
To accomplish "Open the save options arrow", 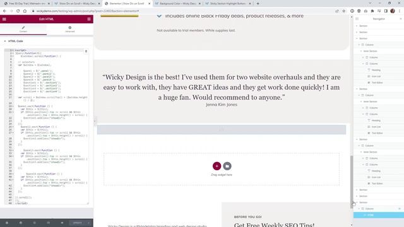I will coord(88,223).
